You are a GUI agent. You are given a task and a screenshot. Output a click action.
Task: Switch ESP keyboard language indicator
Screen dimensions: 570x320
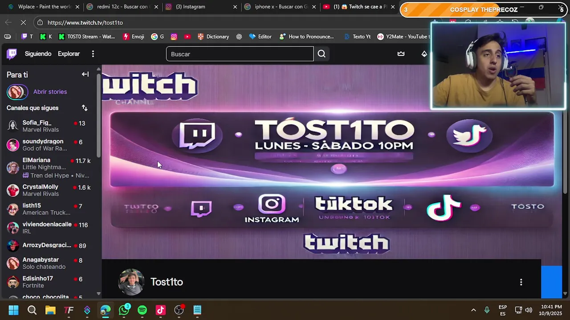(x=503, y=310)
